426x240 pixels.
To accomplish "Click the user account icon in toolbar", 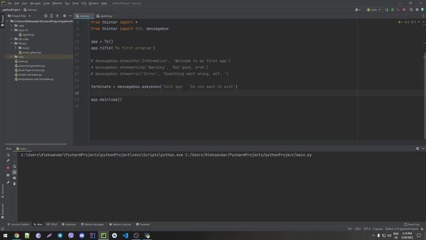I will (357, 9).
